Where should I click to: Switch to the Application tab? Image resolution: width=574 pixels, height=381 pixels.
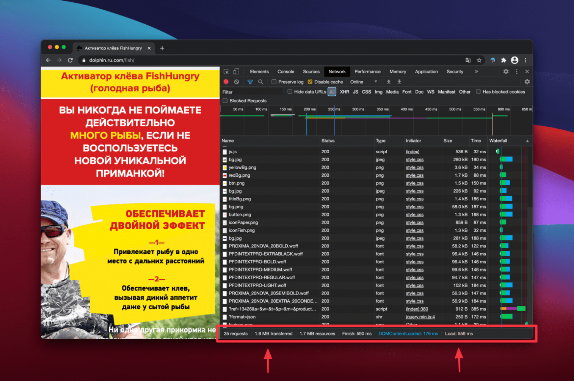click(x=426, y=71)
